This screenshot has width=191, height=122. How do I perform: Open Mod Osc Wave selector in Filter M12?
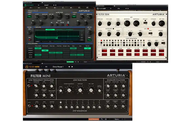tap(89, 40)
